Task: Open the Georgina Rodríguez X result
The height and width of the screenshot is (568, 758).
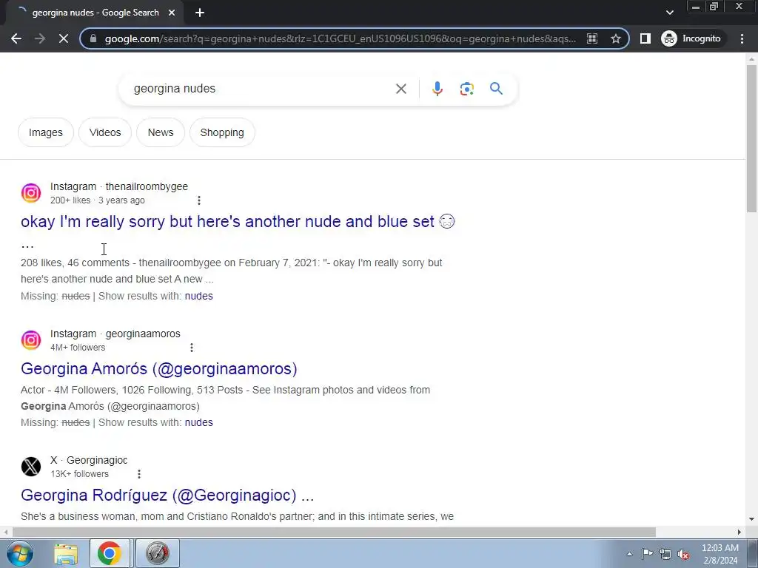Action: (x=167, y=495)
